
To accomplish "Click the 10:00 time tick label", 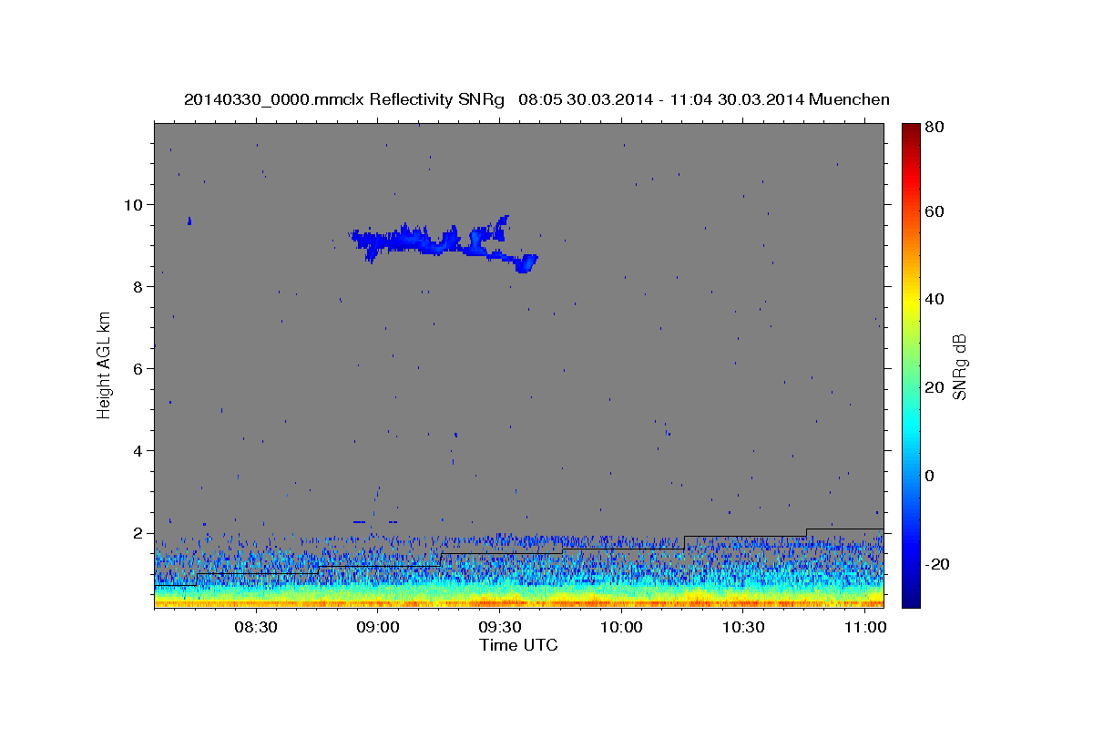I will [x=621, y=628].
